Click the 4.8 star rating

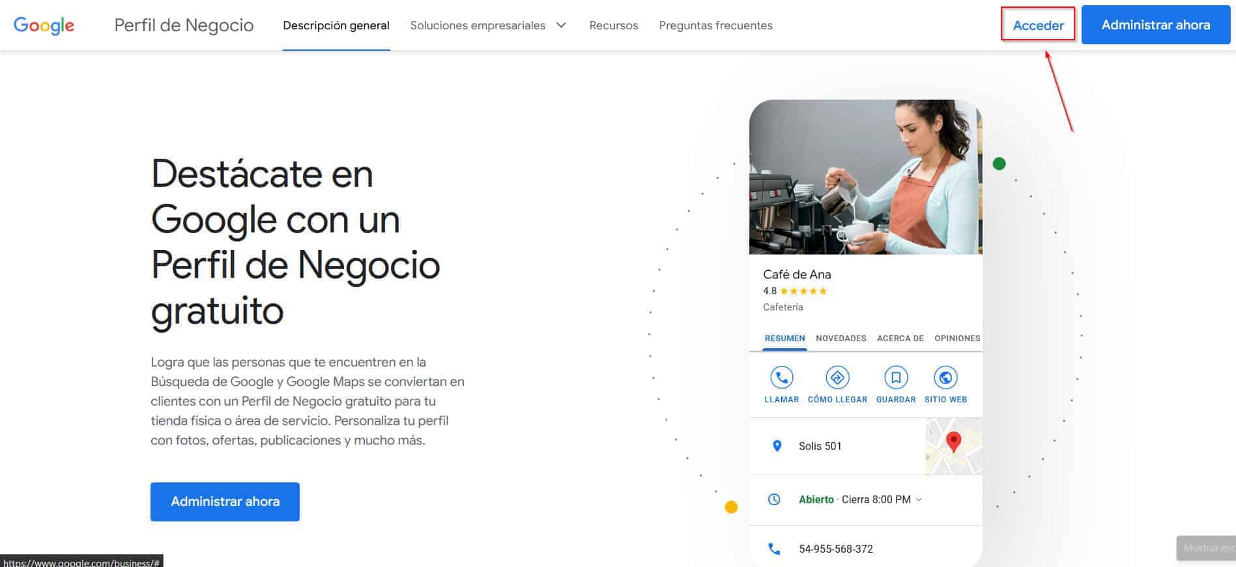[x=795, y=291]
